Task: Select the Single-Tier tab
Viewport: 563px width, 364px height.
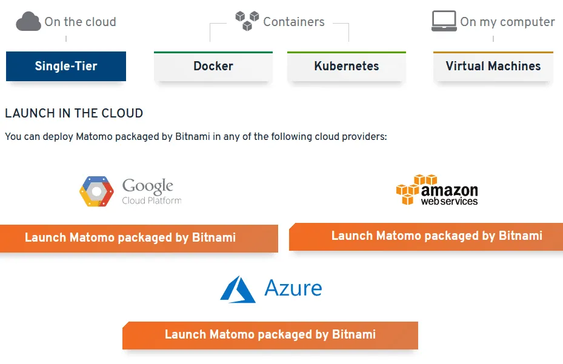Action: 65,67
